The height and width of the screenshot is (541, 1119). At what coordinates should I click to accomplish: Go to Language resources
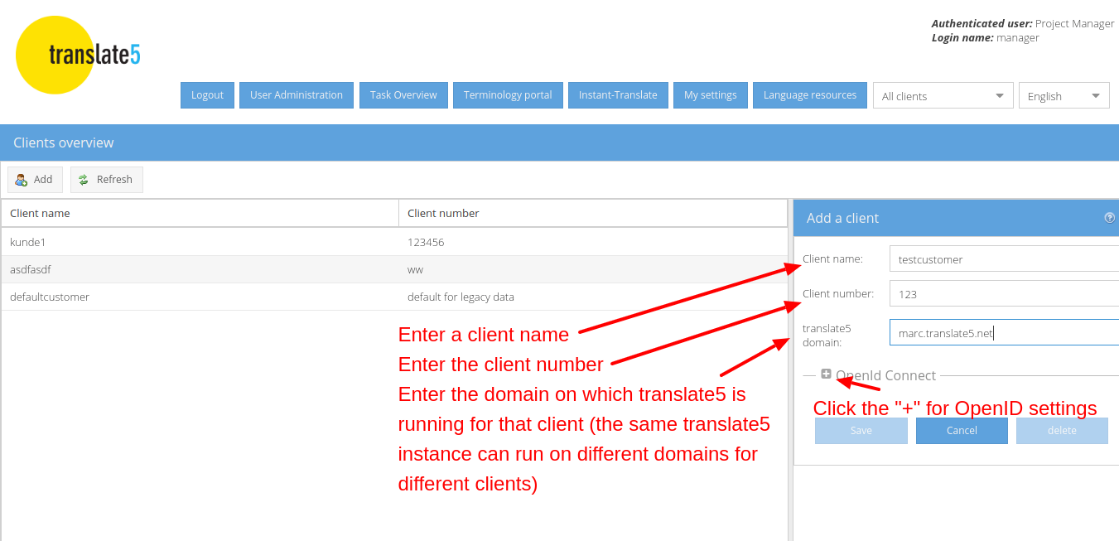(810, 95)
